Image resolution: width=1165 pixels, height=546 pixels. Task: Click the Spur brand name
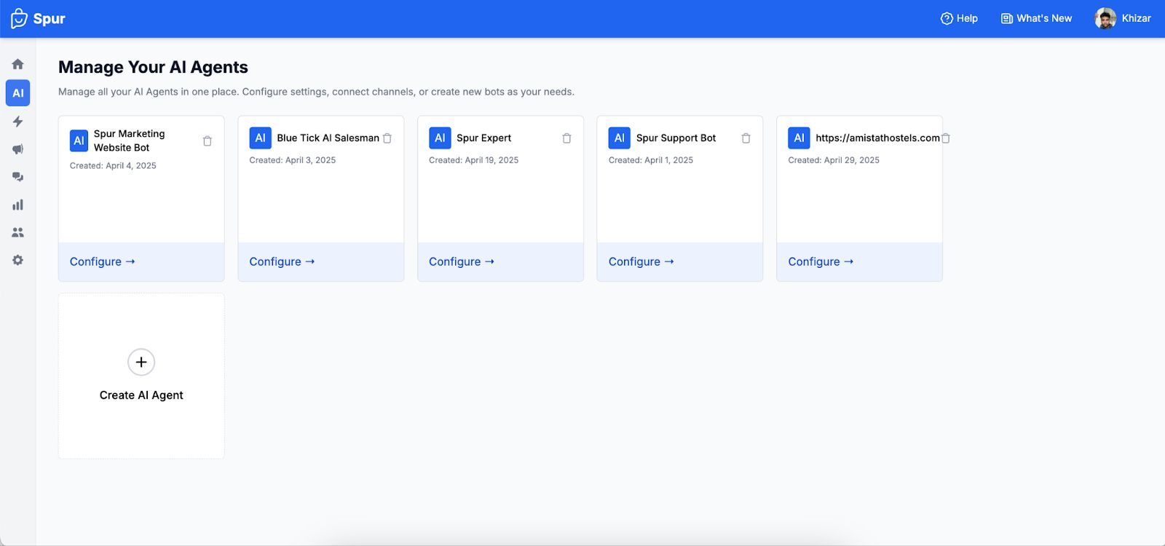[50, 19]
